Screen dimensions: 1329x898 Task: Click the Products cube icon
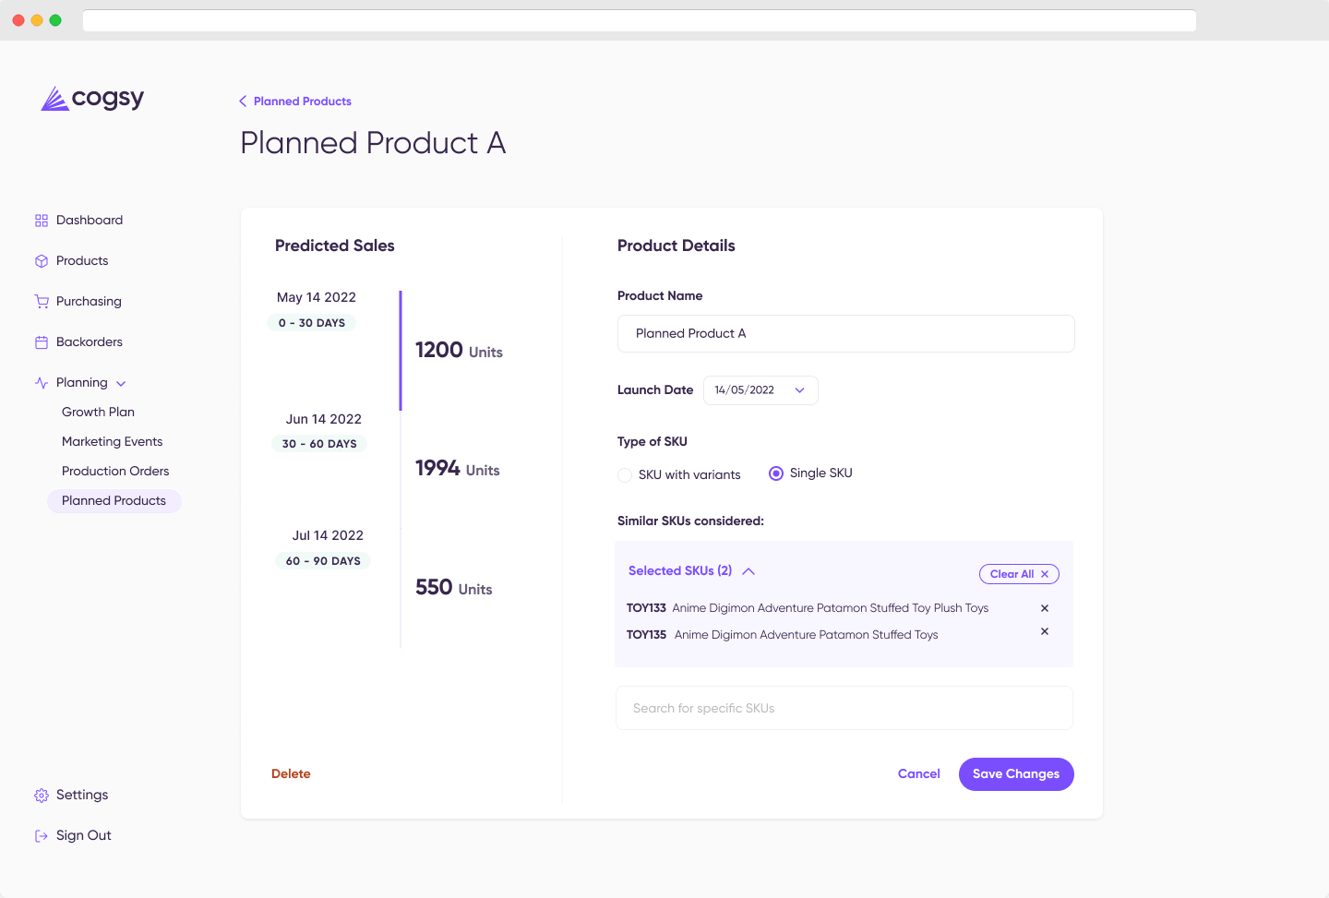click(x=42, y=261)
